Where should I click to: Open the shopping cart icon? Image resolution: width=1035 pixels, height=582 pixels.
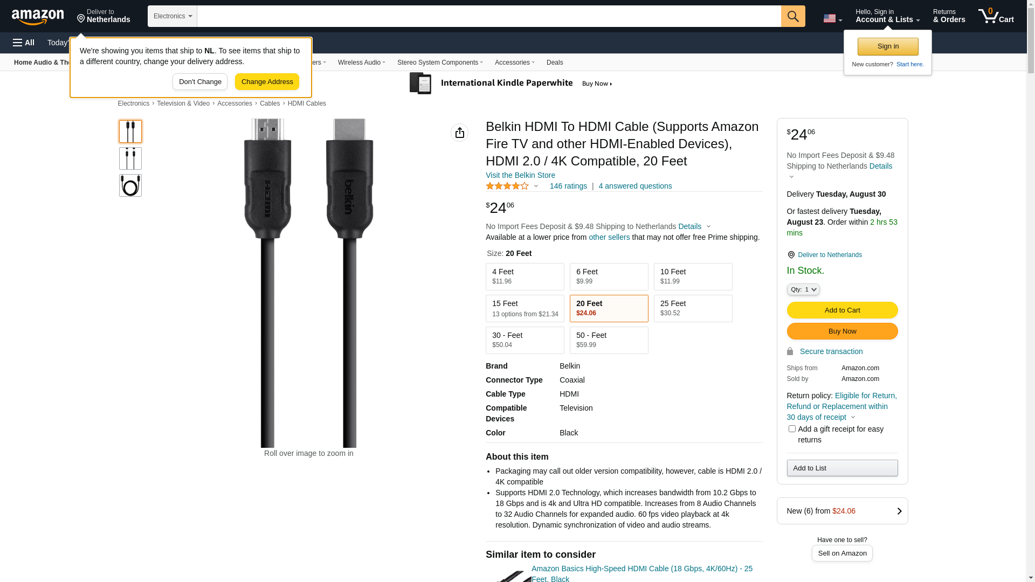tap(996, 16)
